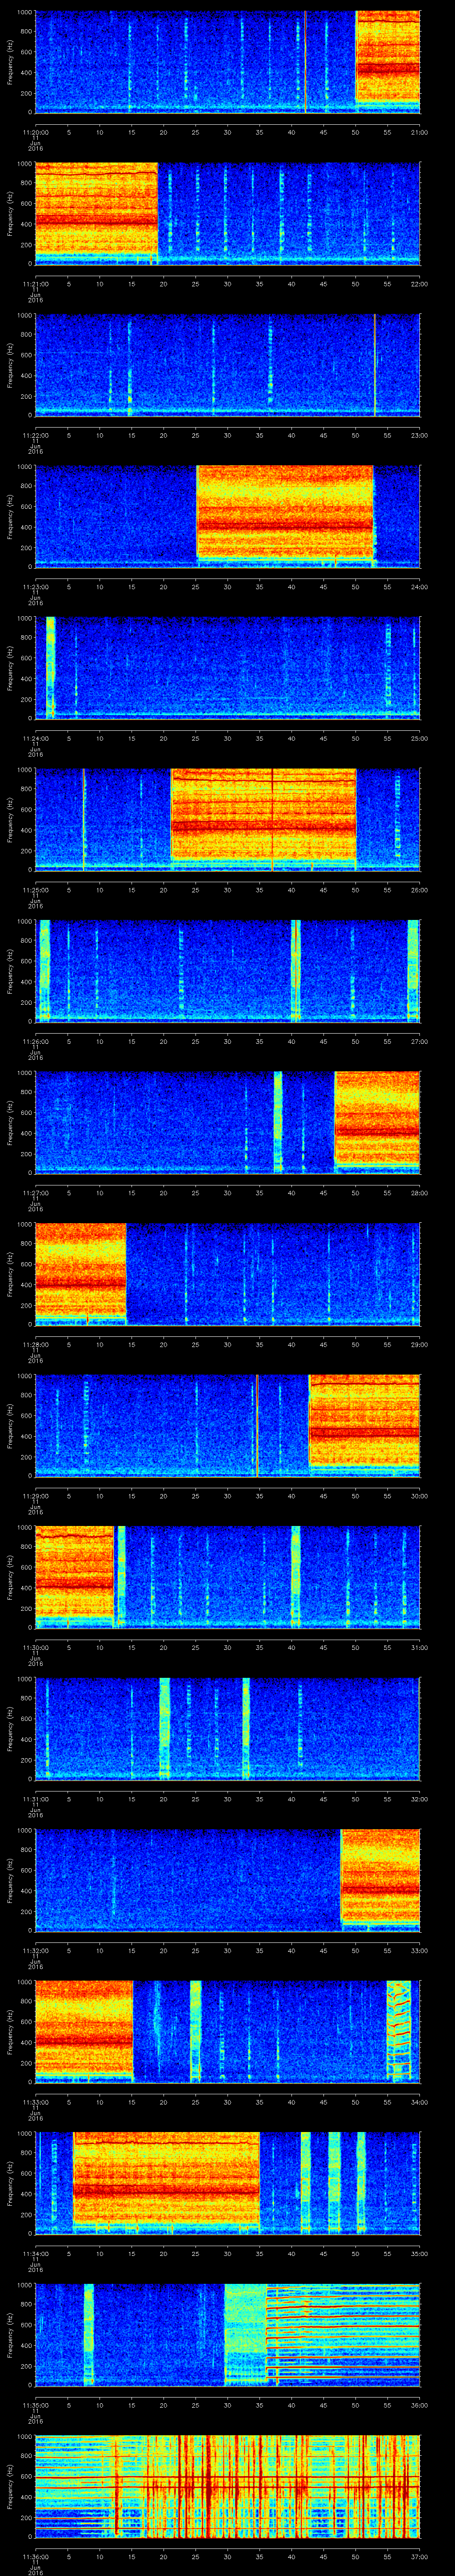
Task: Select the spectrogram plot beginning at 11:25:00
Action: 227,819
